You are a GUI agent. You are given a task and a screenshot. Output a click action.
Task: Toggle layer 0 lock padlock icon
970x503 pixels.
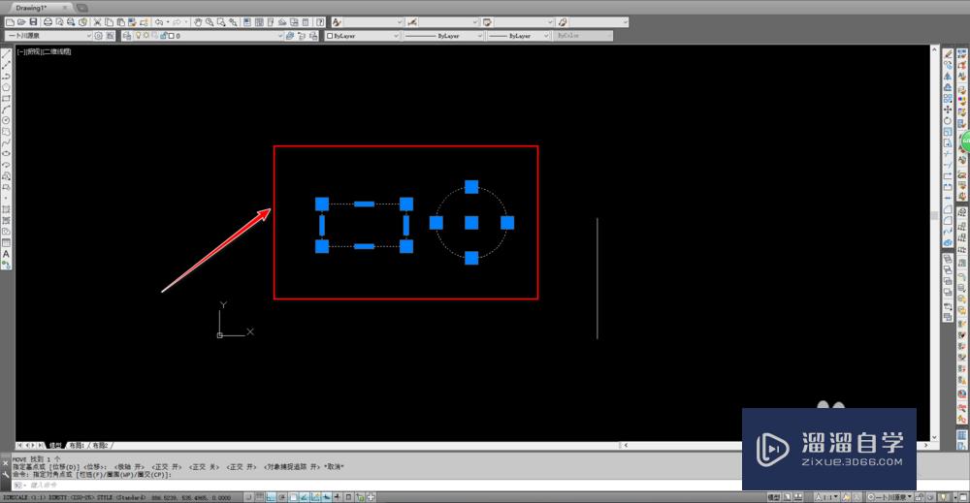(x=163, y=36)
